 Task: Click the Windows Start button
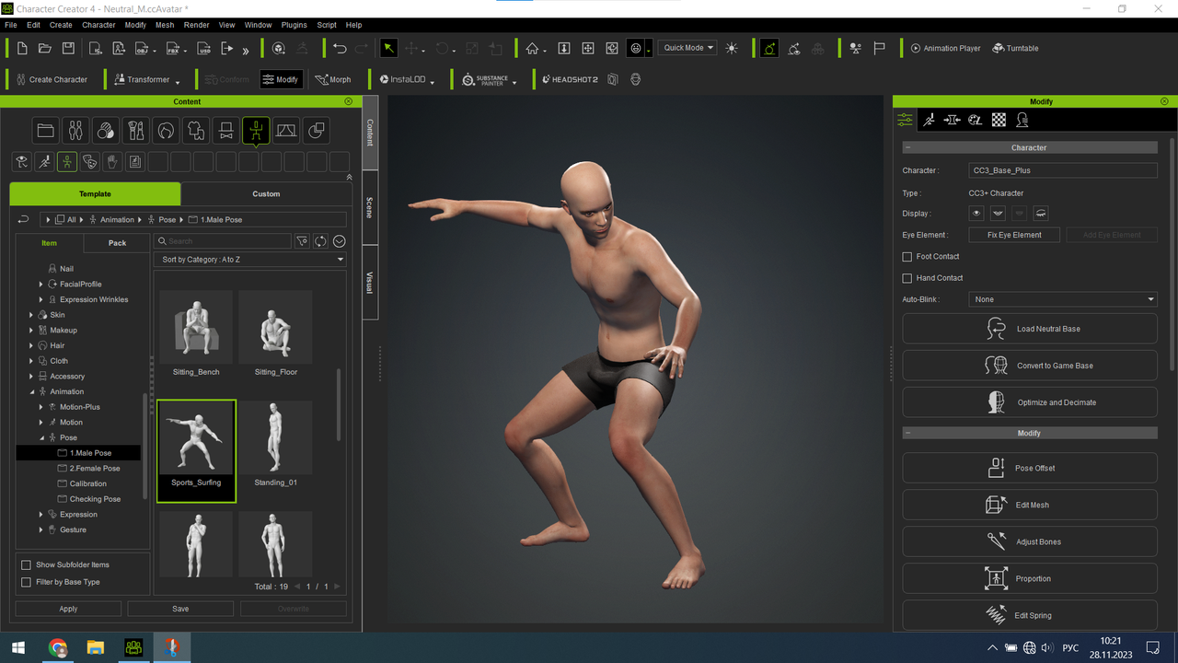(x=18, y=648)
